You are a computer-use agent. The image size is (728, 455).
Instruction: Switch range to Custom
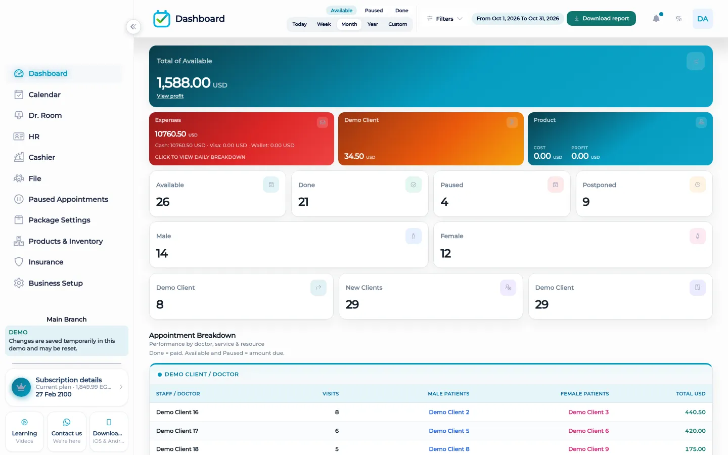pos(398,24)
